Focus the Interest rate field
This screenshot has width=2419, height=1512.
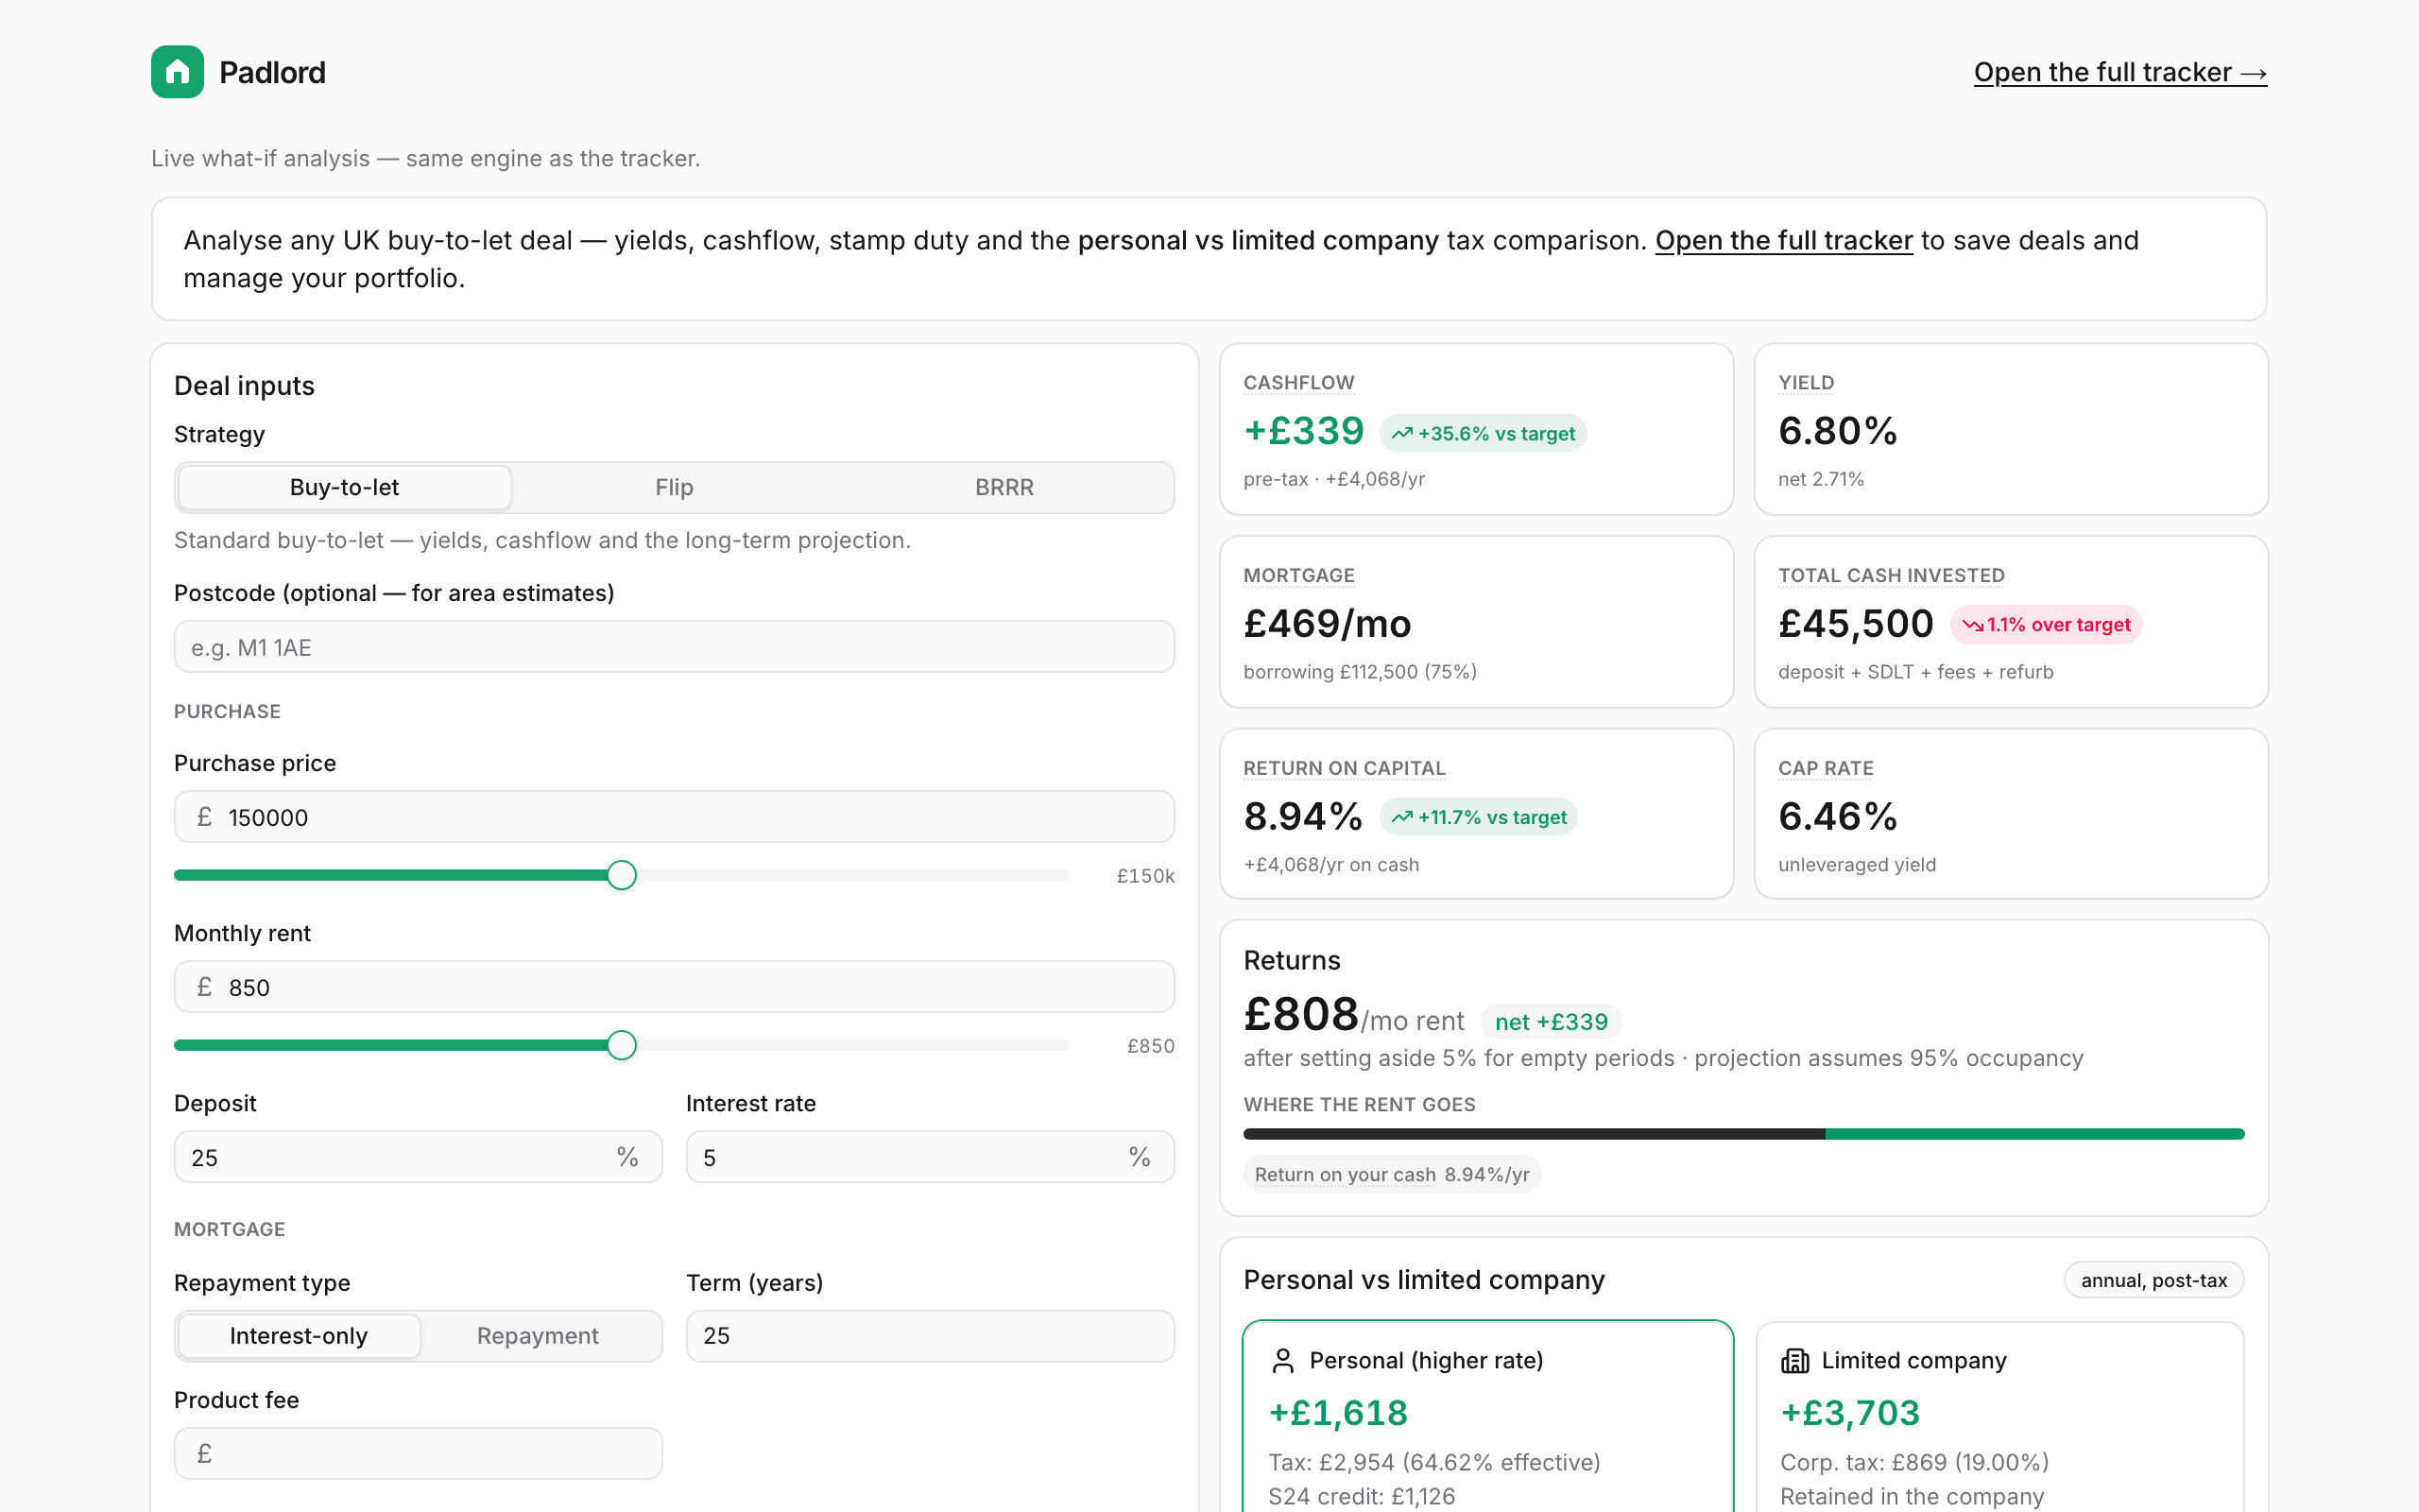[930, 1157]
